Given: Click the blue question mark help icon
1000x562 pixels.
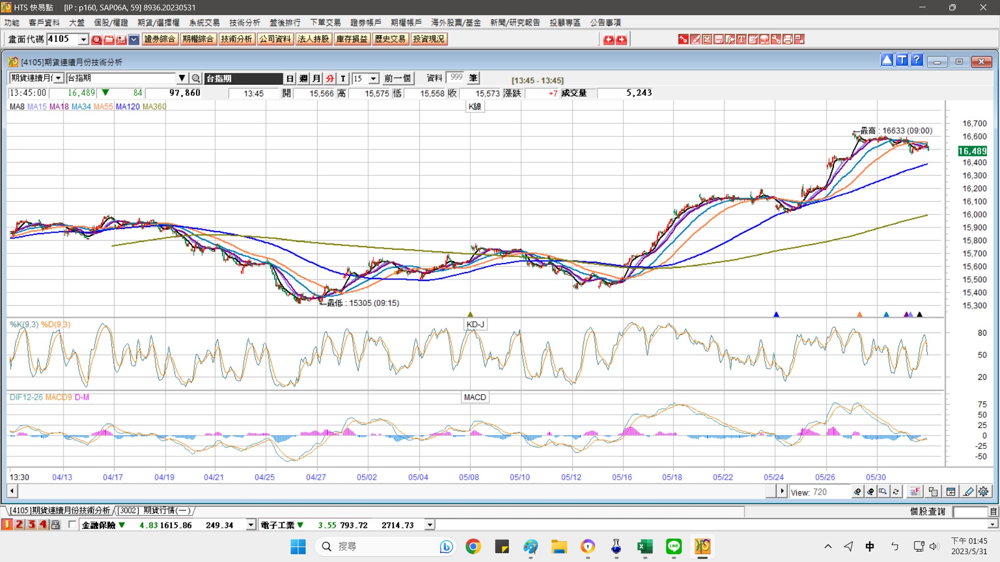Looking at the screenshot, I should (x=917, y=60).
